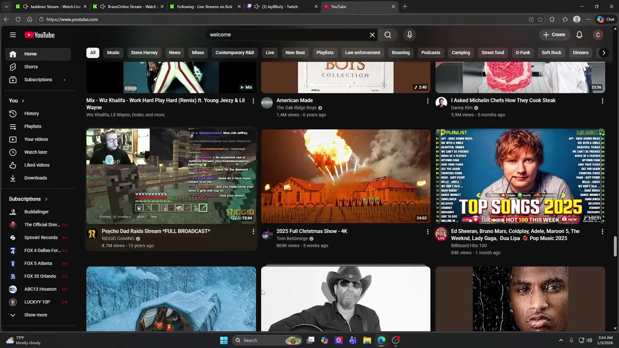Image resolution: width=619 pixels, height=348 pixels.
Task: Open options for Michelin Chefs steak video
Action: point(602,101)
